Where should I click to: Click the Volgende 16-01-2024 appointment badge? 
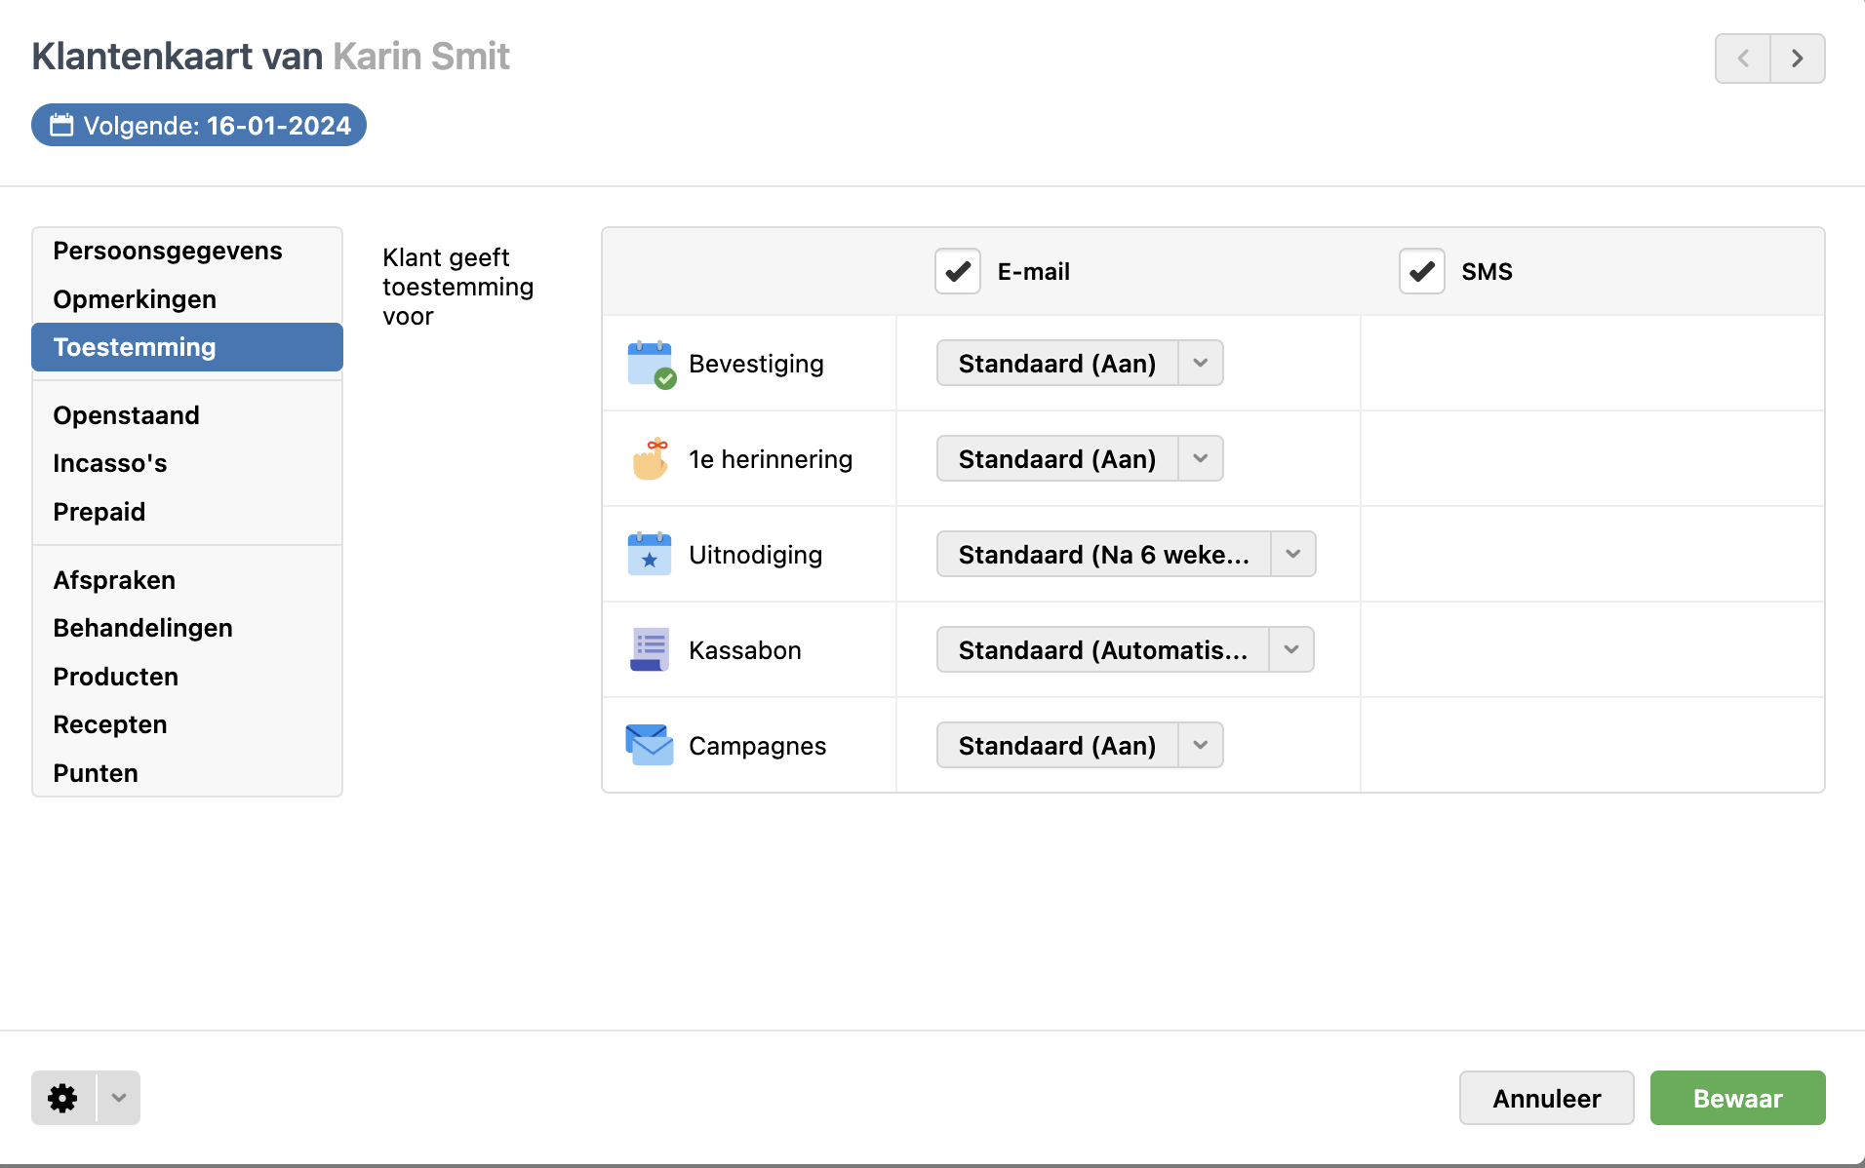[x=199, y=126]
